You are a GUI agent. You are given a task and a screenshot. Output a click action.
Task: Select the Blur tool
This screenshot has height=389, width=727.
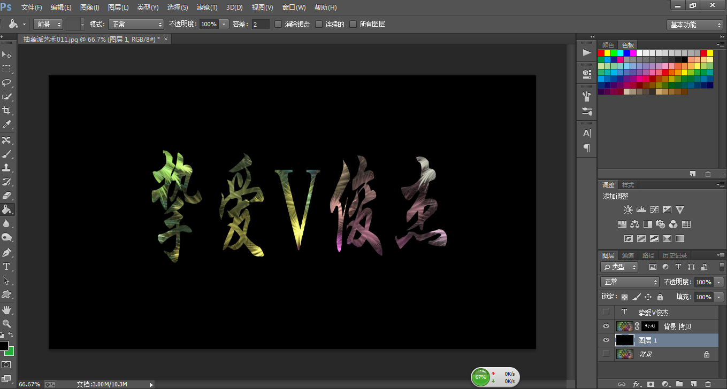point(7,223)
